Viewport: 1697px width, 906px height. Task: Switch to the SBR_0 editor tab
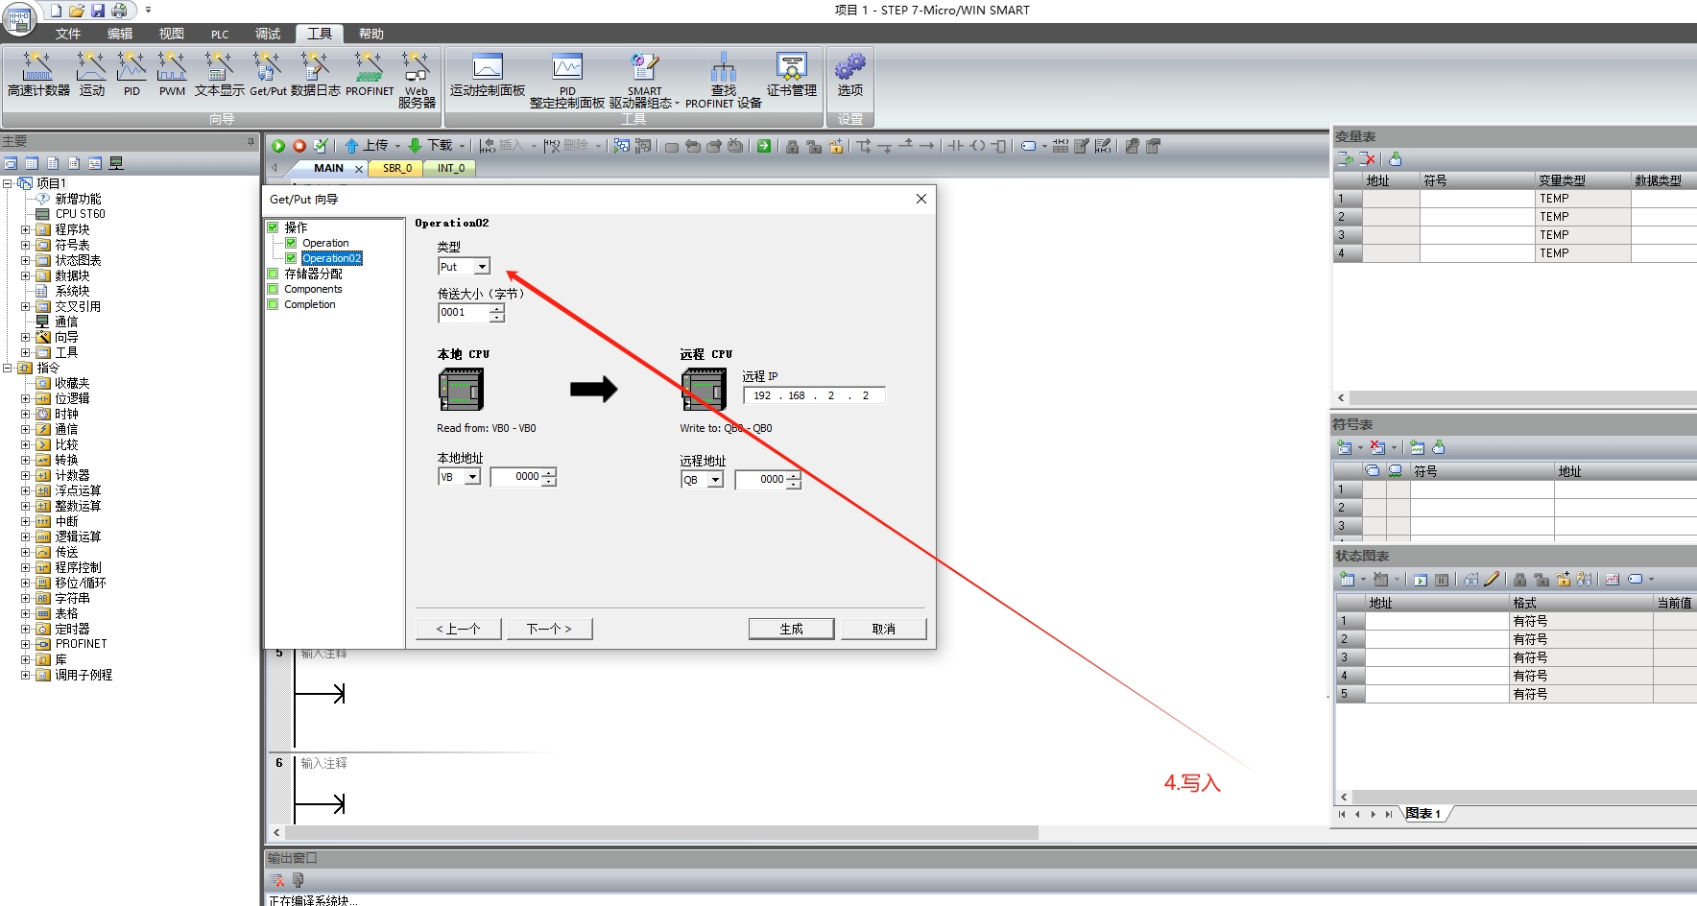(397, 168)
